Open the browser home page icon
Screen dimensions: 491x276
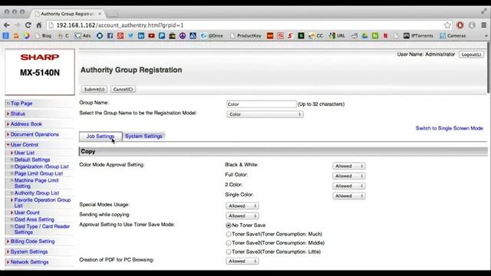coord(39,25)
